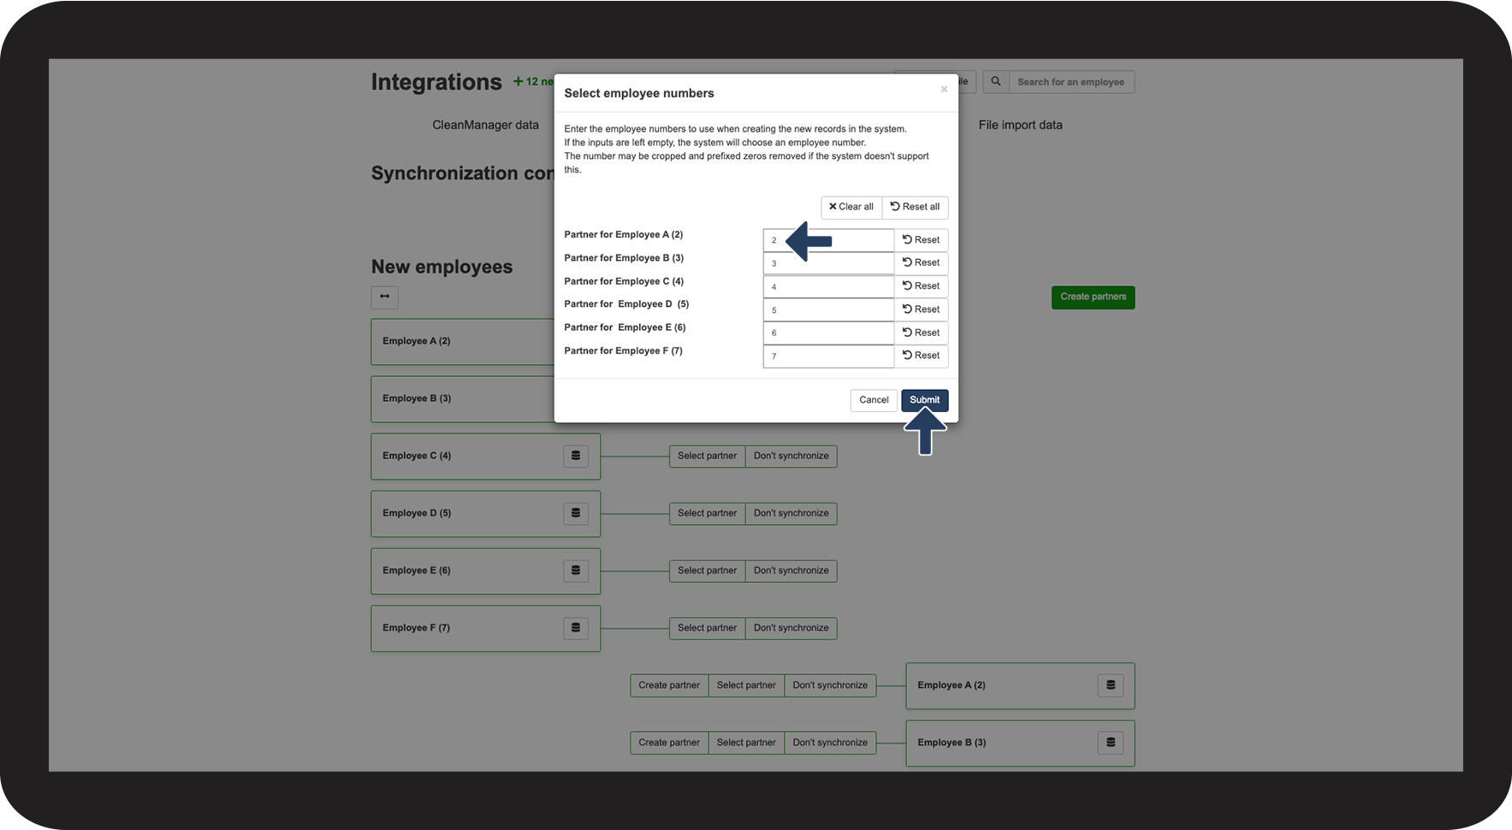Click the Partner for Employee A (2) label
Image resolution: width=1512 pixels, height=830 pixels.
click(623, 235)
